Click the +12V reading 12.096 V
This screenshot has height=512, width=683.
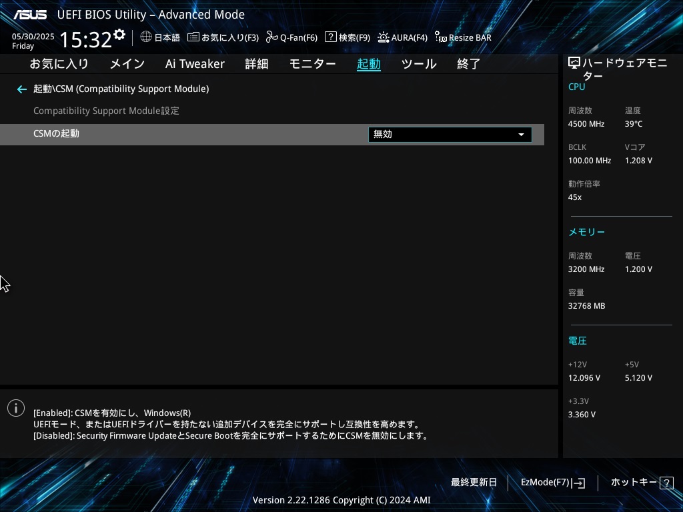pos(584,378)
